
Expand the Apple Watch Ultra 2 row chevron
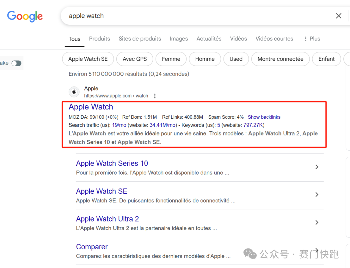click(x=317, y=222)
